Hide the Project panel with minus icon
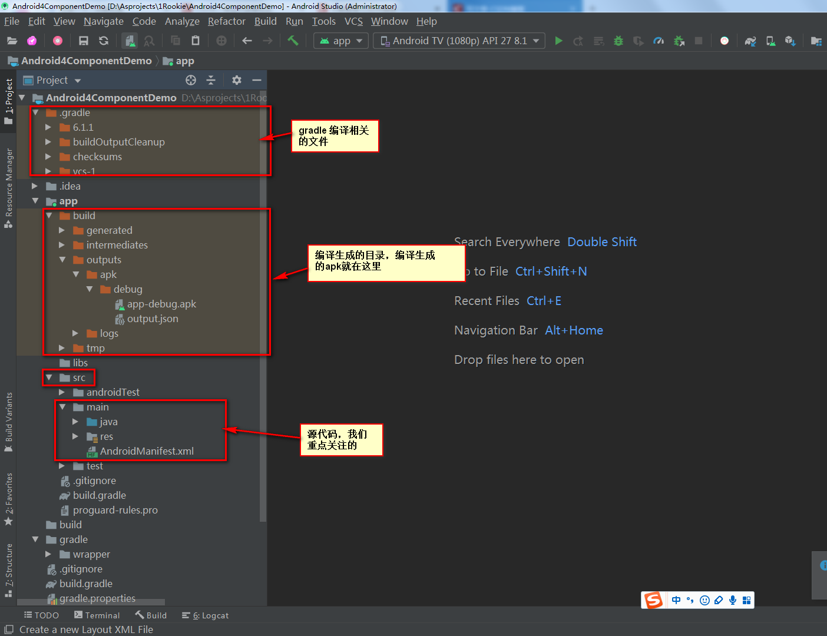Image resolution: width=827 pixels, height=636 pixels. pyautogui.click(x=257, y=80)
